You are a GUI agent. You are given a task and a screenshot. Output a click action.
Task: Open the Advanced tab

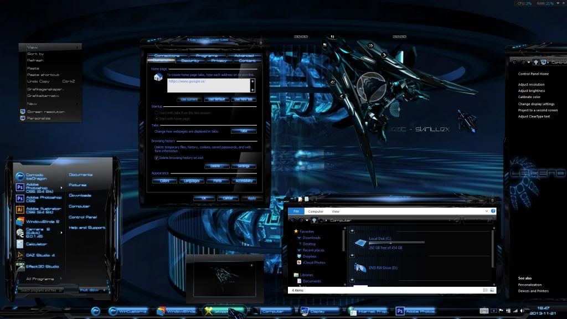(x=244, y=56)
